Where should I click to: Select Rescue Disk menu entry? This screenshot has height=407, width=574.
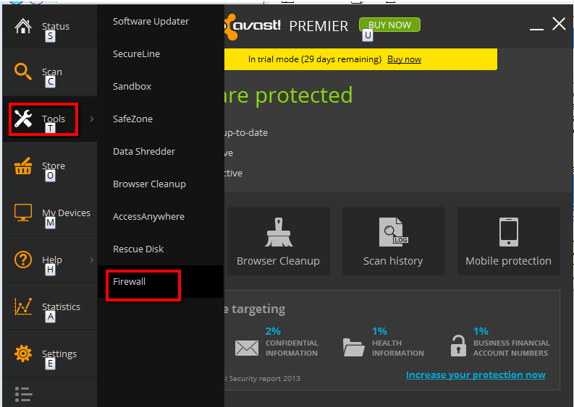pyautogui.click(x=138, y=249)
